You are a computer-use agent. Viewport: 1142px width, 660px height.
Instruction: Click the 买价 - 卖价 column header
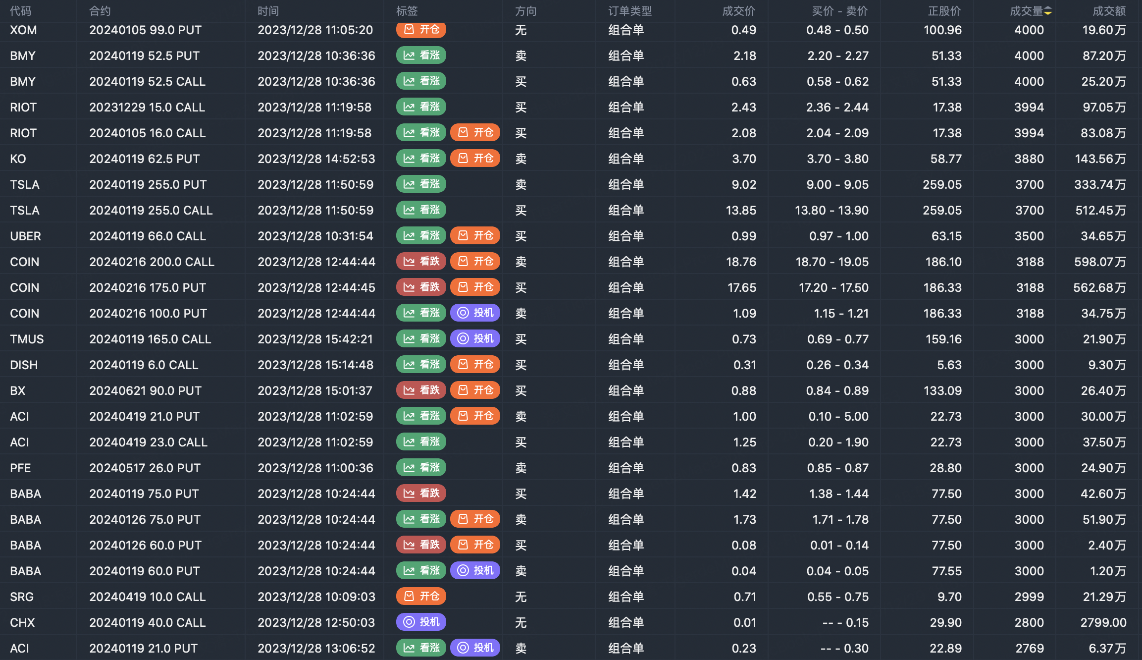click(840, 11)
